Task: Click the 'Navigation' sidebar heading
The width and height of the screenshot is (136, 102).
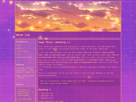Action: [22, 42]
